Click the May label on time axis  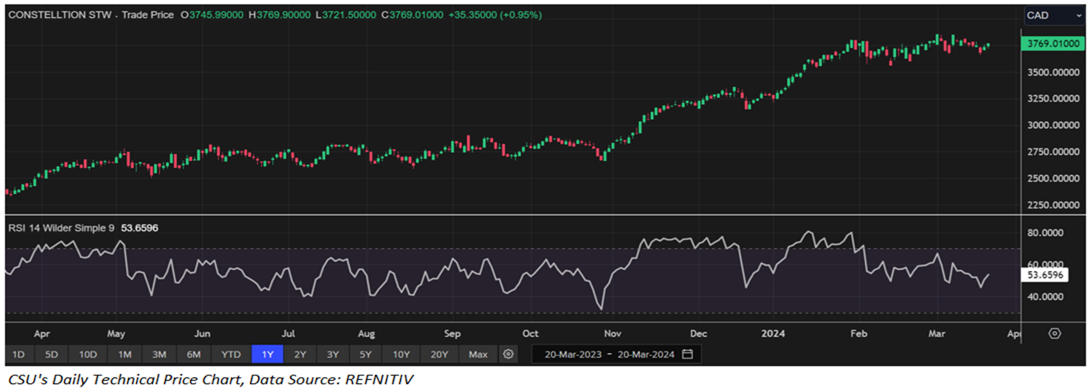pyautogui.click(x=117, y=334)
